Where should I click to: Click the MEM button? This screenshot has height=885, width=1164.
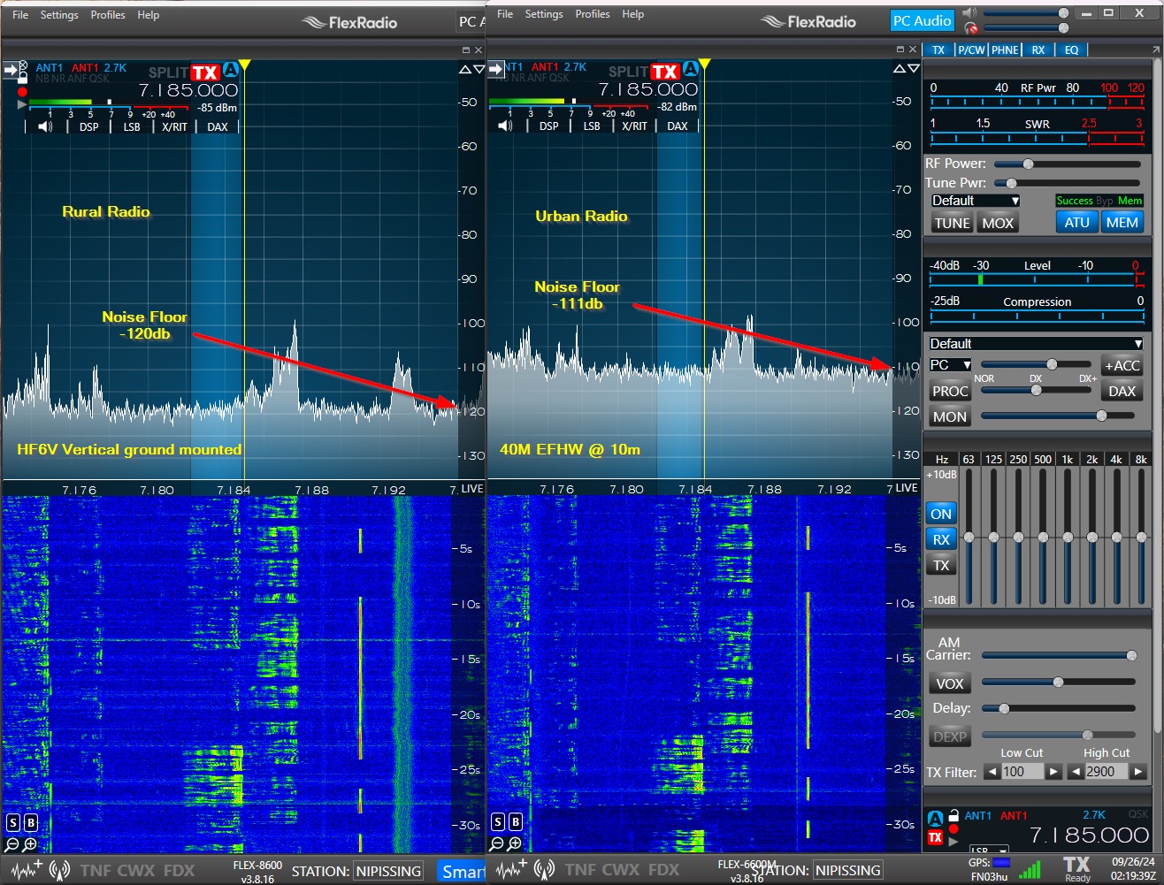(1122, 223)
